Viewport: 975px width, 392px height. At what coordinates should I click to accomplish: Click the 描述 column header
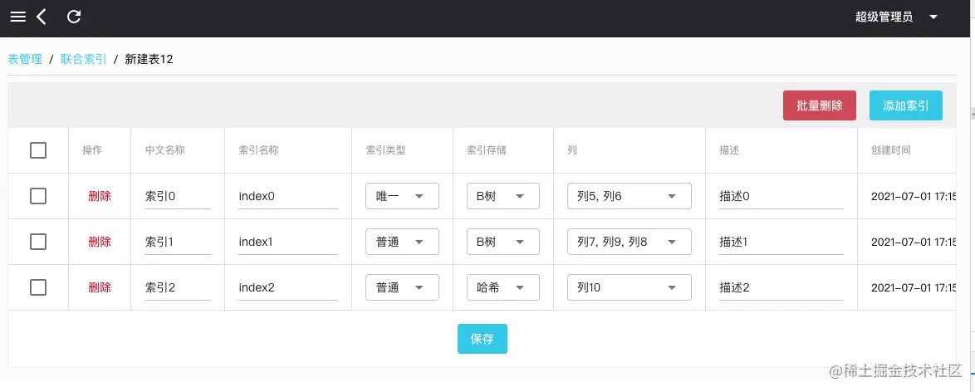[x=729, y=150]
